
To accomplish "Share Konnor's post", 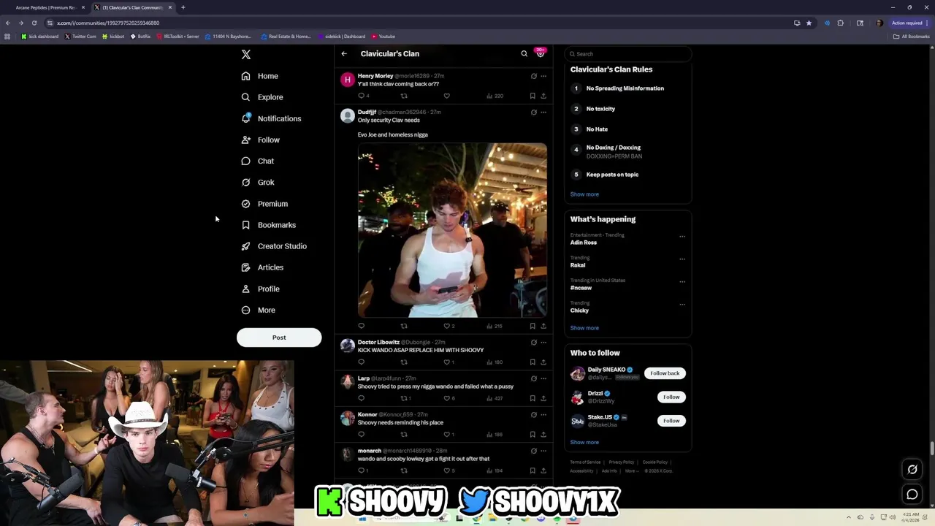I will (543, 435).
